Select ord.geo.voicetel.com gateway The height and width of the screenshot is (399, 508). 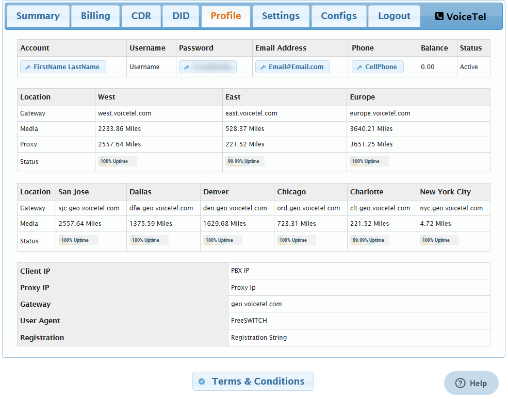click(308, 208)
